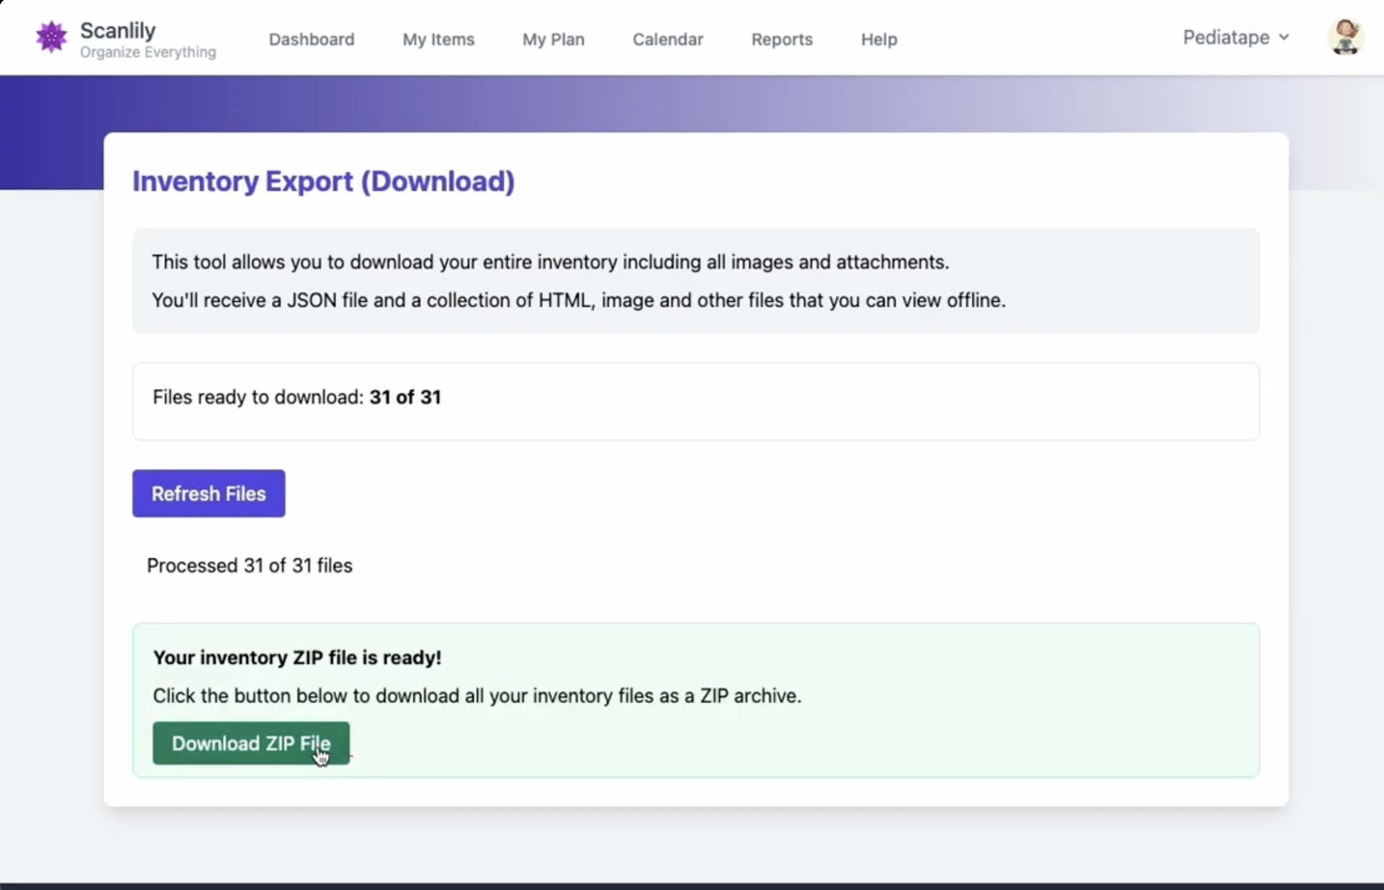Image resolution: width=1384 pixels, height=890 pixels.
Task: Open the My Plan tab
Action: point(553,39)
